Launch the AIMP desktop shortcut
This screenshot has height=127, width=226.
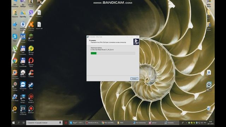click(x=15, y=110)
